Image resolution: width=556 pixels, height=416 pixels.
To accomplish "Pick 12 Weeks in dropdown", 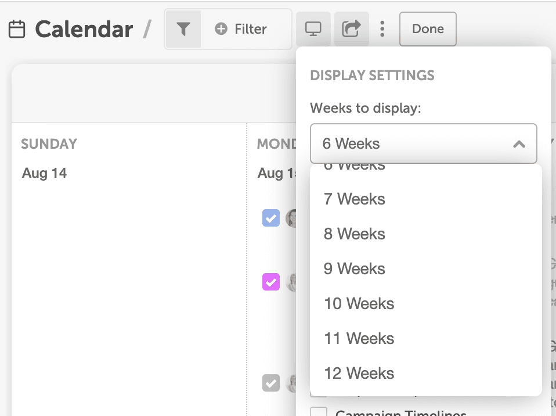I will (x=359, y=374).
